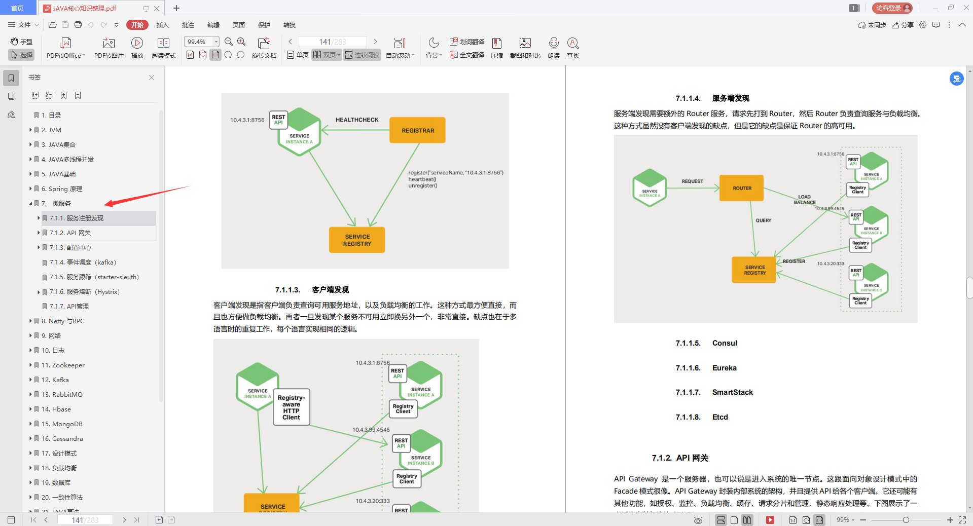Use 旋转文档 to rotate the document
The width and height of the screenshot is (973, 526).
point(263,47)
